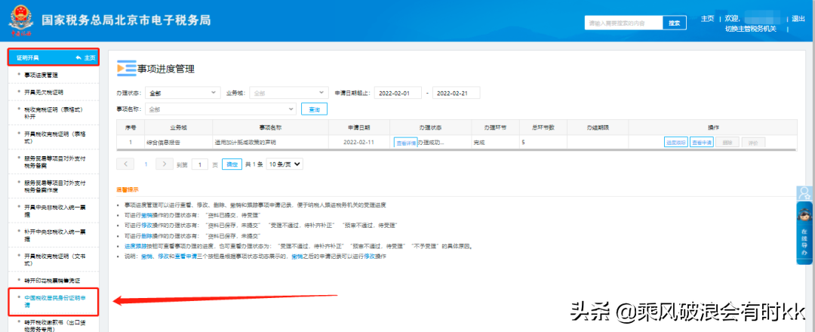
Task: Click 查看详情 in the table row
Action: coord(405,143)
